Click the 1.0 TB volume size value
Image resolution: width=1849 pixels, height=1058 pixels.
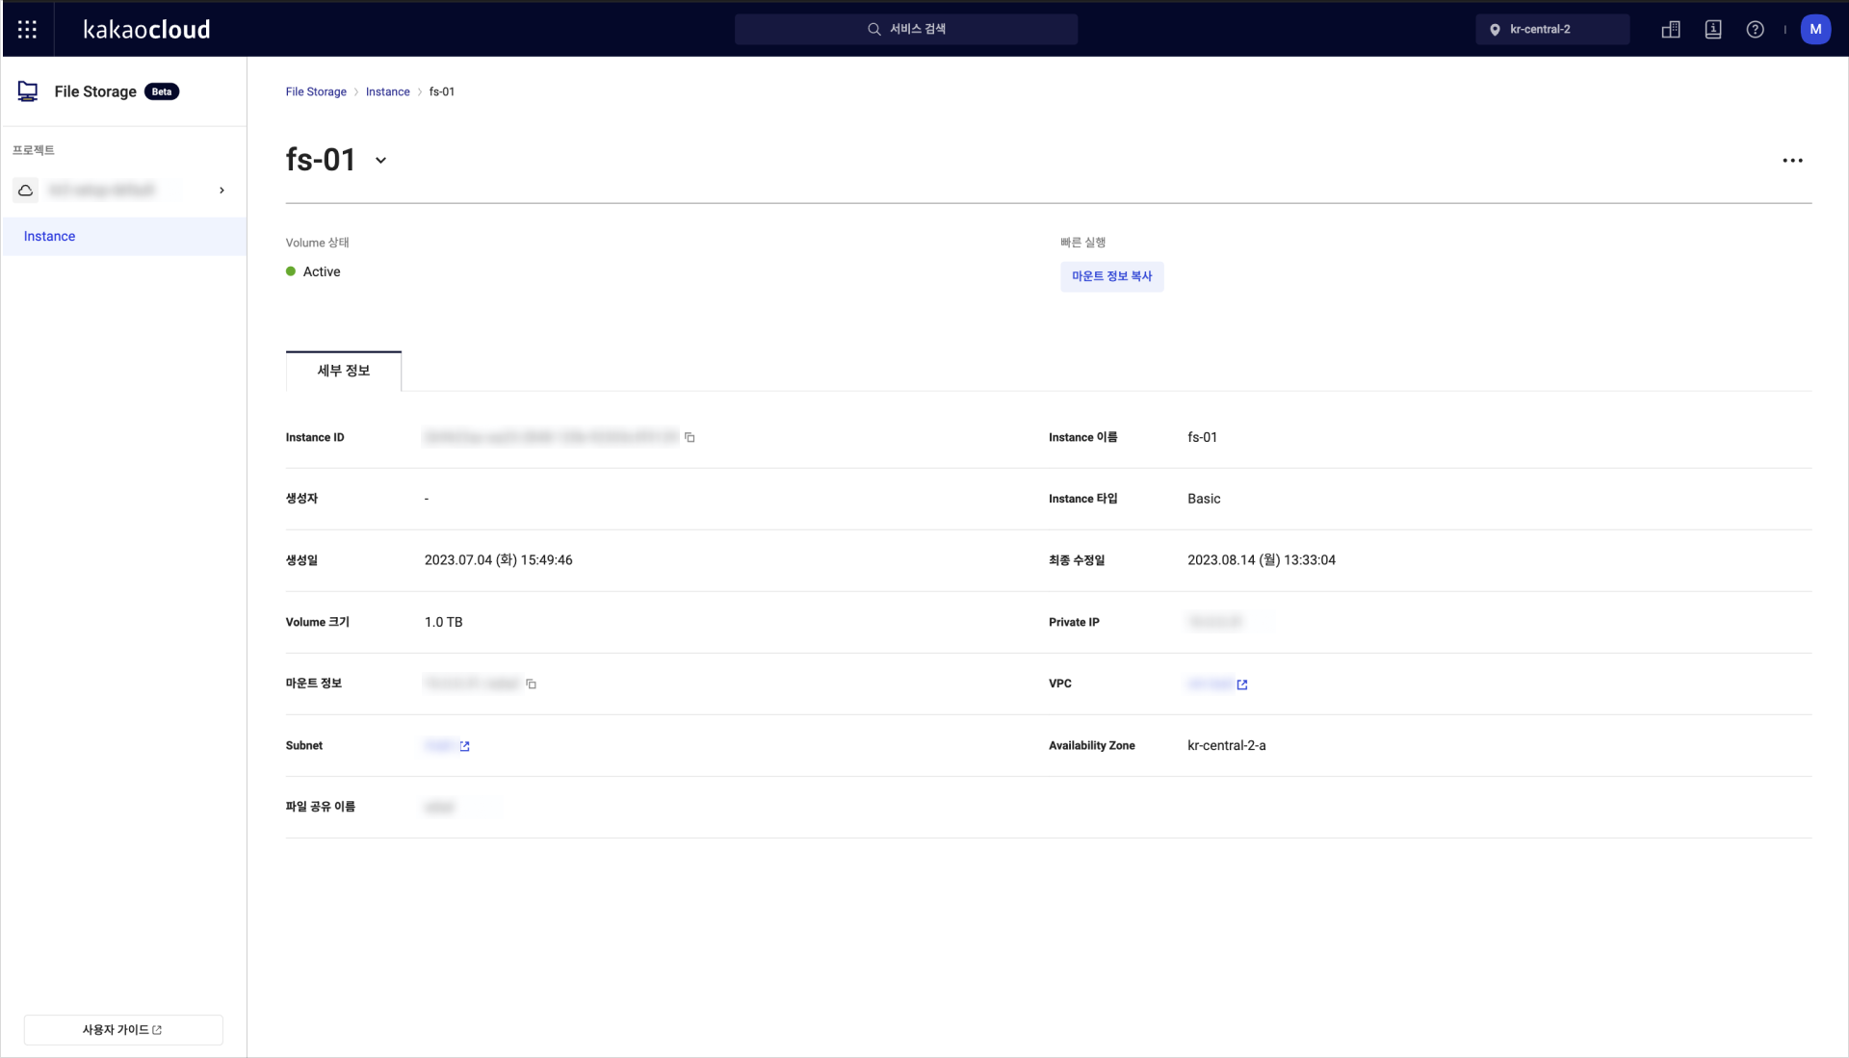coord(444,622)
